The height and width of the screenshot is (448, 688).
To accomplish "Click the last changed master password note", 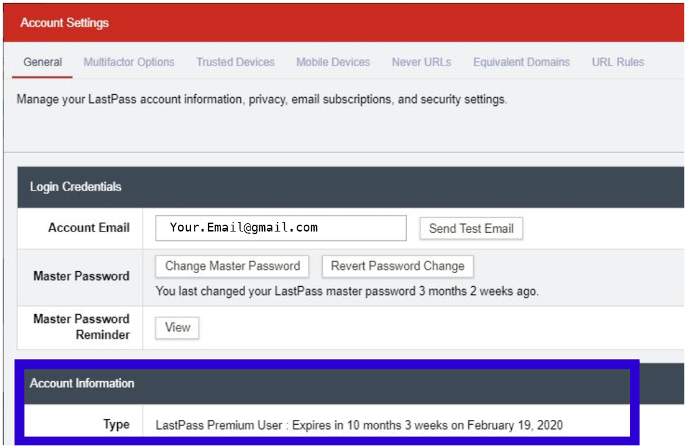I will pos(347,291).
